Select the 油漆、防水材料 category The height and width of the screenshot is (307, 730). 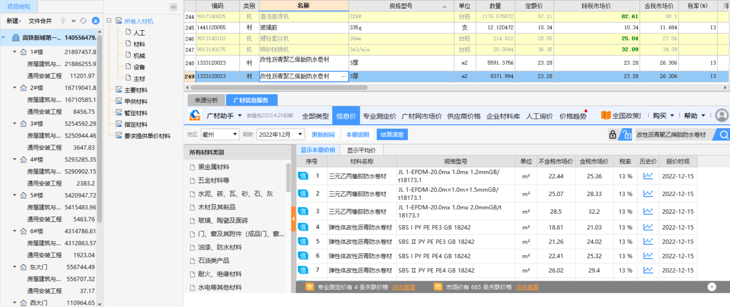220,247
